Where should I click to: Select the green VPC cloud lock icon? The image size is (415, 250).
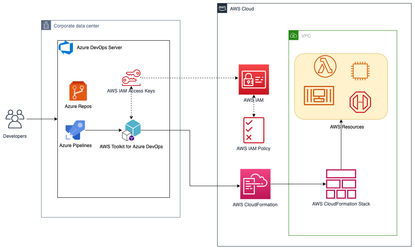point(294,35)
